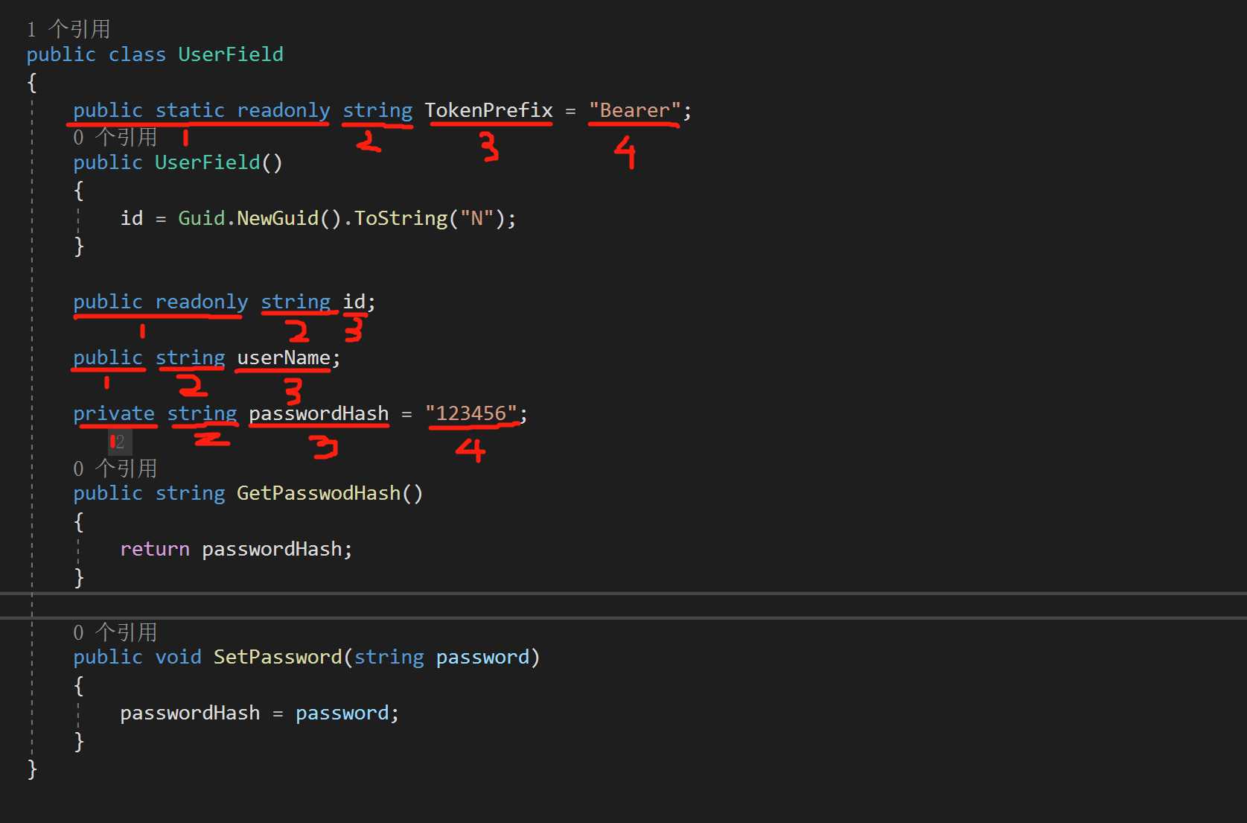The image size is (1247, 823).
Task: Click the 'string' return type of GetPasswodHash
Action: [190, 493]
